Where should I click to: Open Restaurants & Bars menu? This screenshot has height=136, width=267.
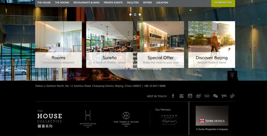[87, 3]
